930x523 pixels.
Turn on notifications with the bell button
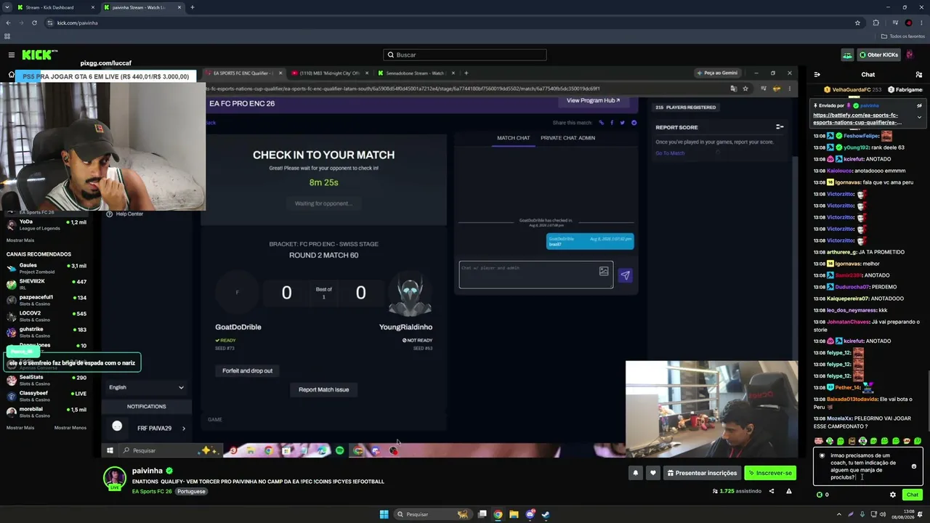(x=635, y=473)
